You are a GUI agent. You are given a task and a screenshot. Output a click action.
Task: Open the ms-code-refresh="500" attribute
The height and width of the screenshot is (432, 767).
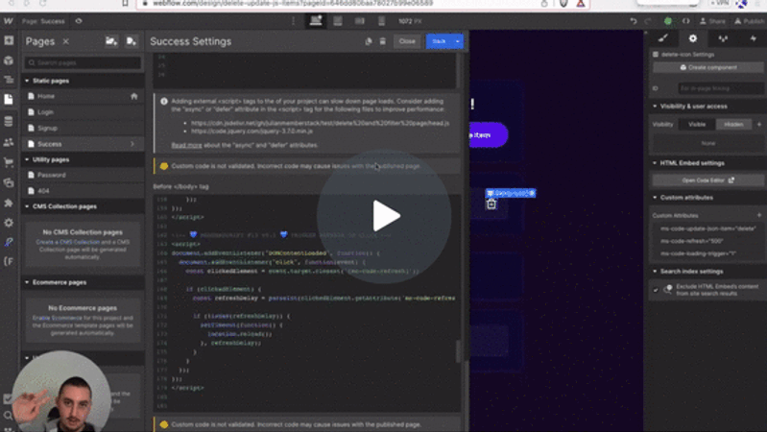(x=707, y=241)
